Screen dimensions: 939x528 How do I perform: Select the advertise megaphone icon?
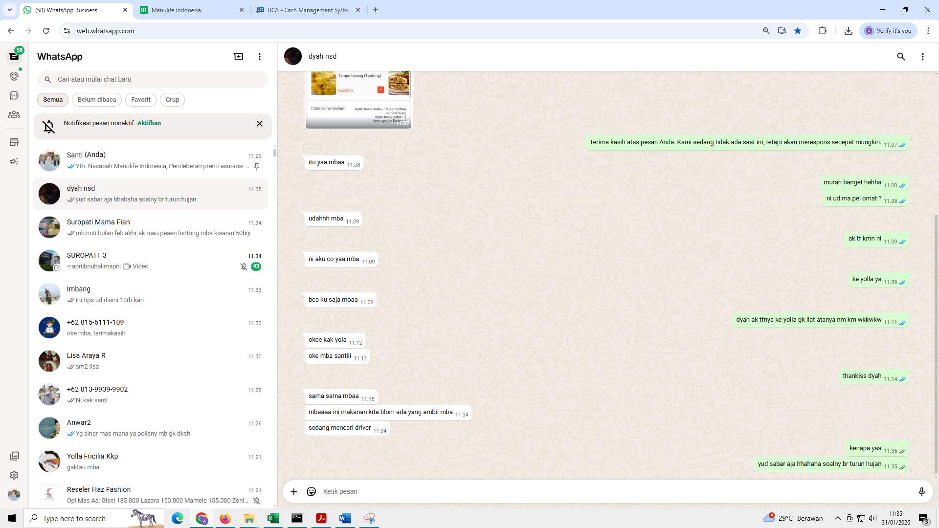[x=14, y=161]
